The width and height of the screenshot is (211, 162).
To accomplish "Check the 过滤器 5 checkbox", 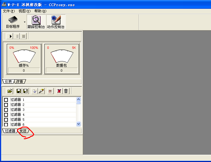I will (x=6, y=120).
